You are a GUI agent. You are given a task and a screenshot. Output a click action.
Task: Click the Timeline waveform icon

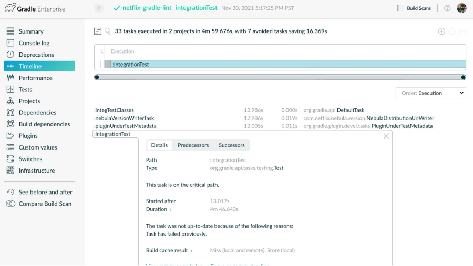11,66
